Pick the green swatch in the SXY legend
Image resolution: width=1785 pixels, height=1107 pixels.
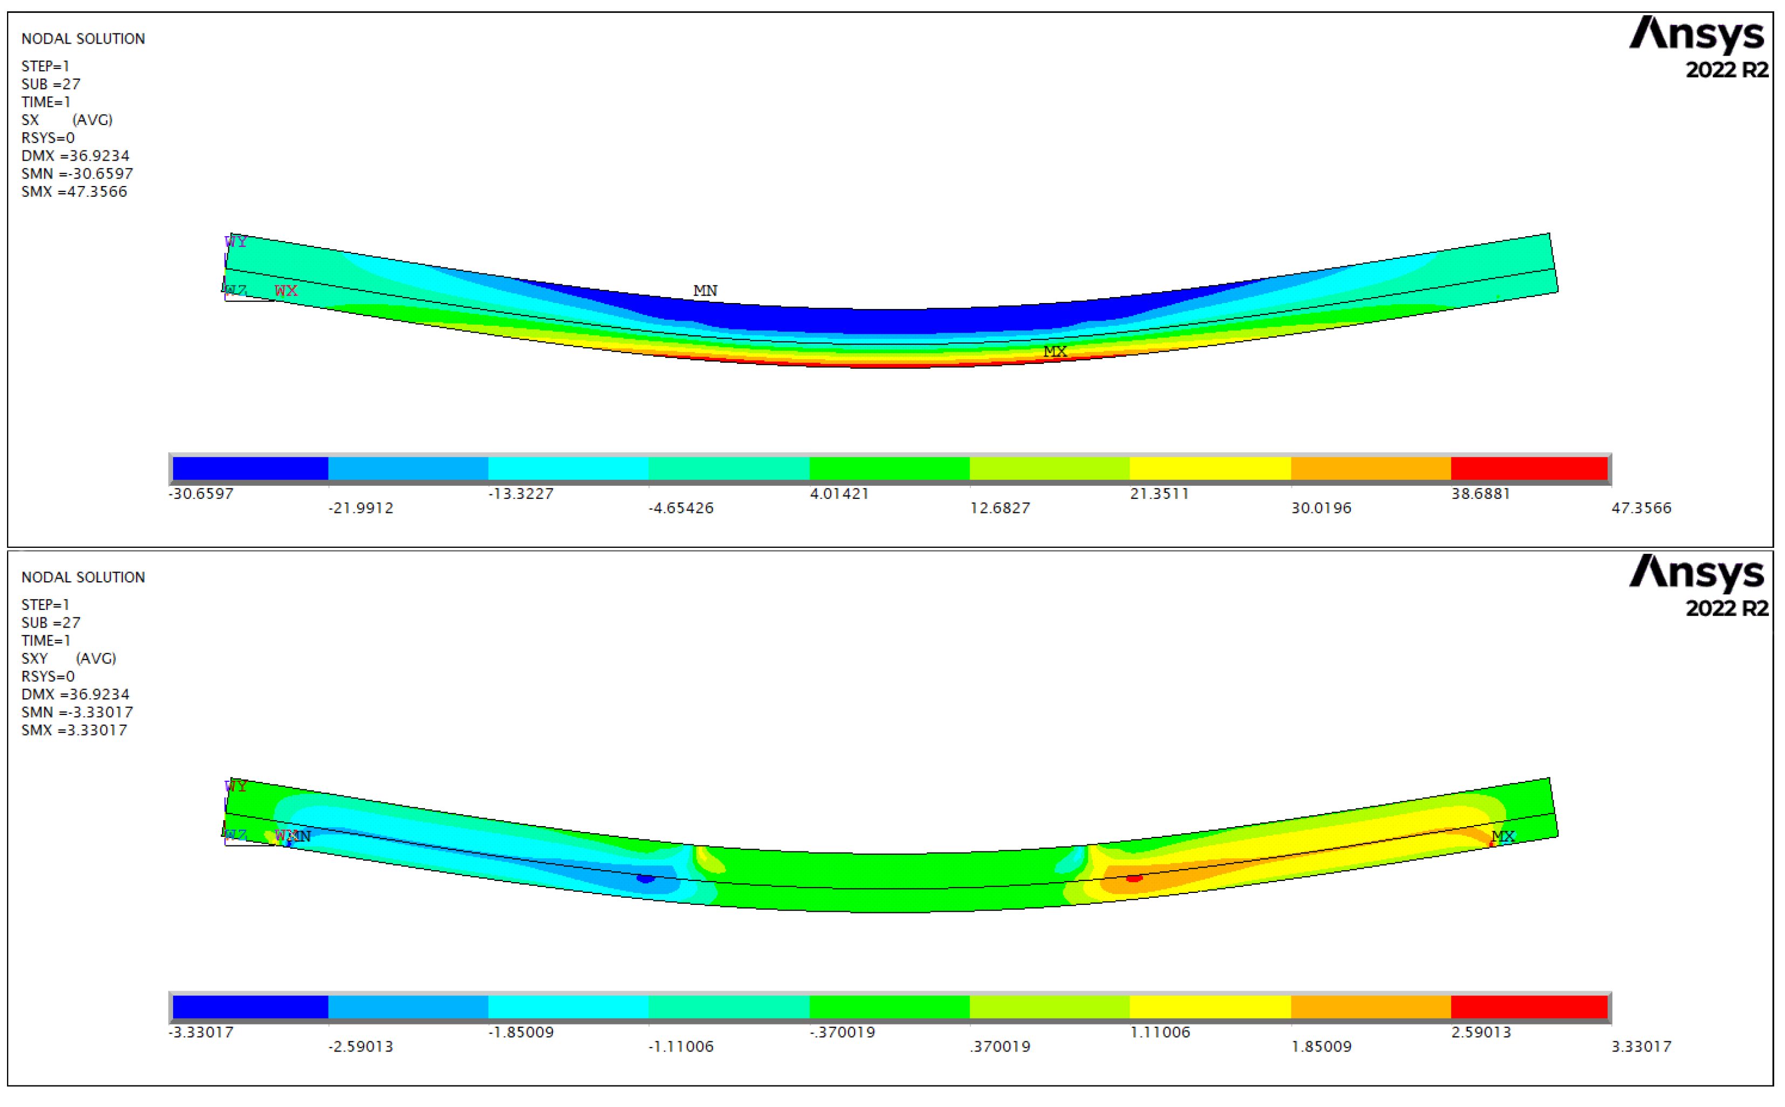coord(888,1007)
